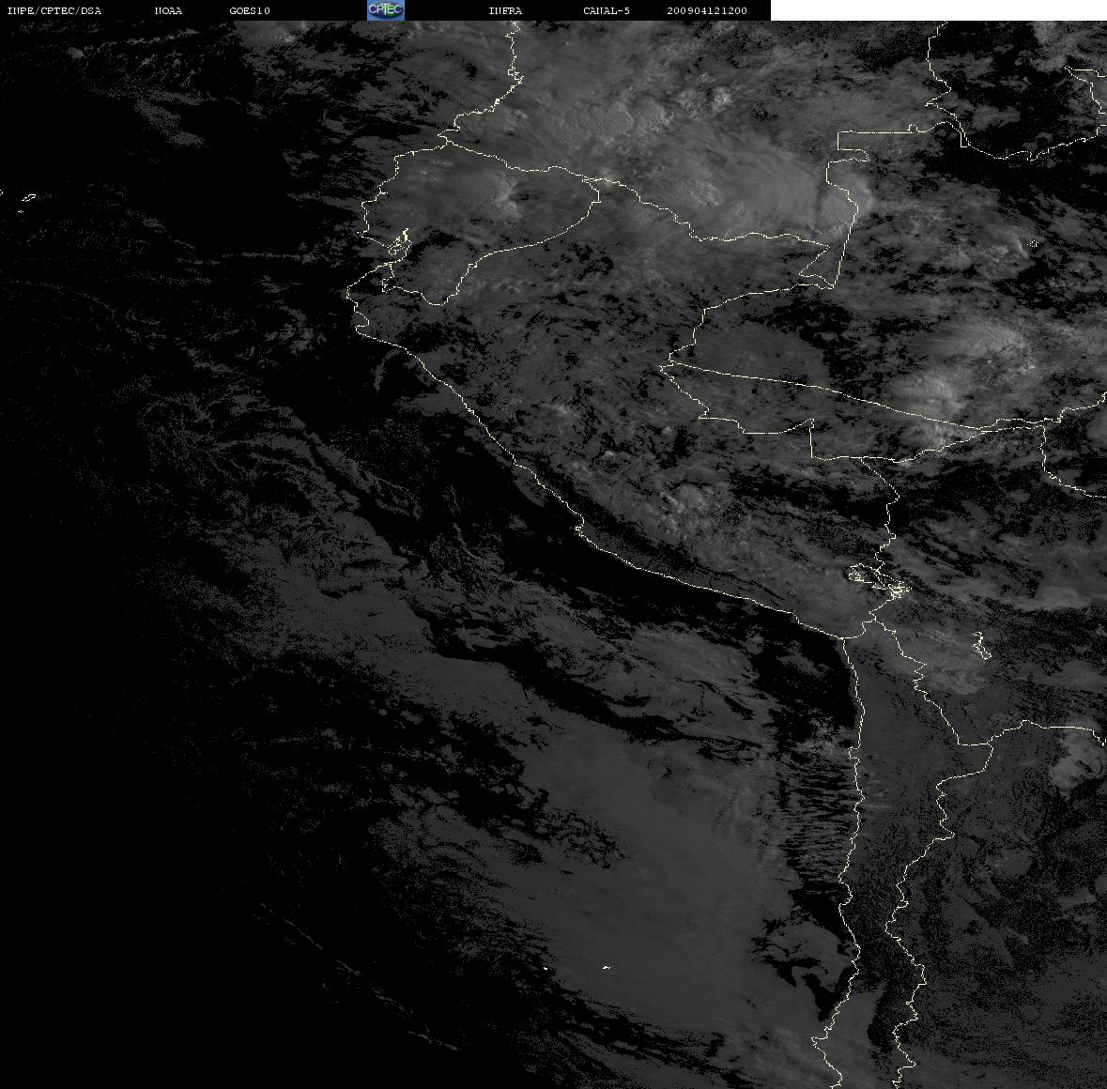This screenshot has height=1089, width=1107.
Task: Click the NOAA label in header
Action: [x=168, y=10]
